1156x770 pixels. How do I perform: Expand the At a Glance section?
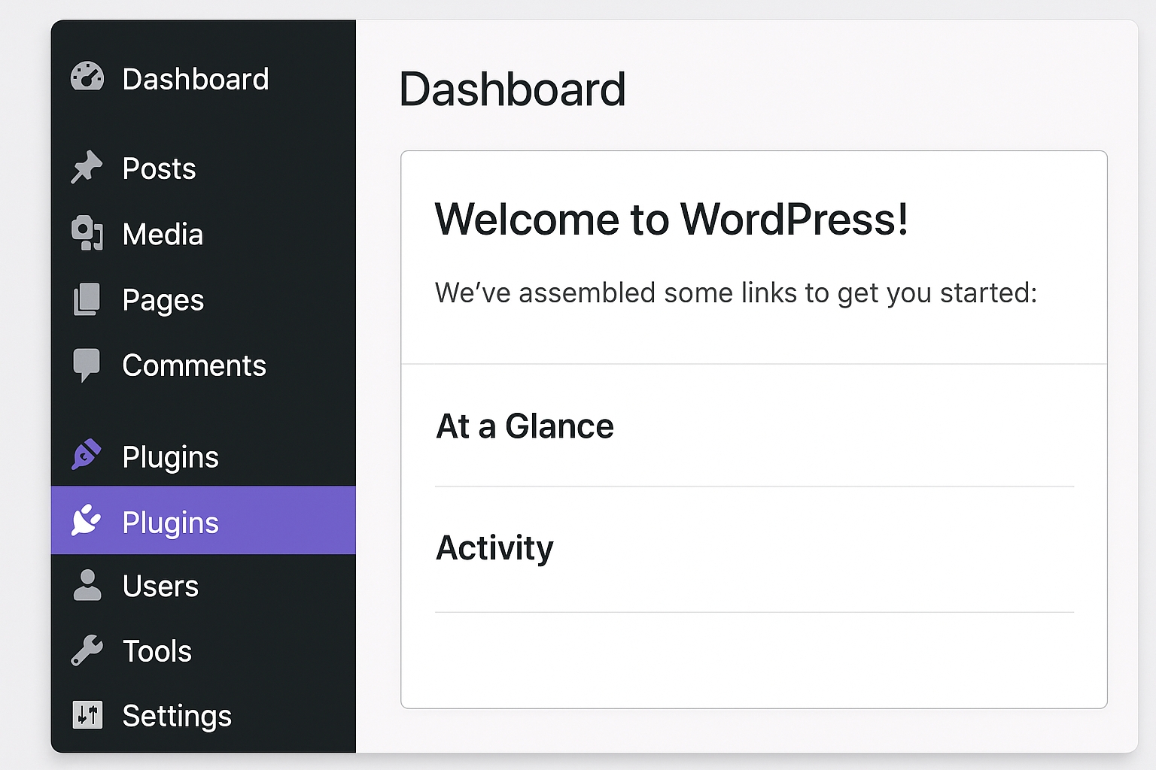click(x=525, y=426)
